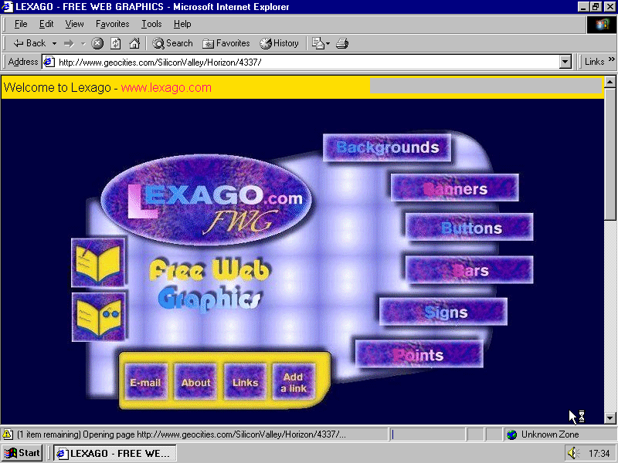This screenshot has height=463, width=618.
Task: Open the Favorites menu
Action: [112, 24]
